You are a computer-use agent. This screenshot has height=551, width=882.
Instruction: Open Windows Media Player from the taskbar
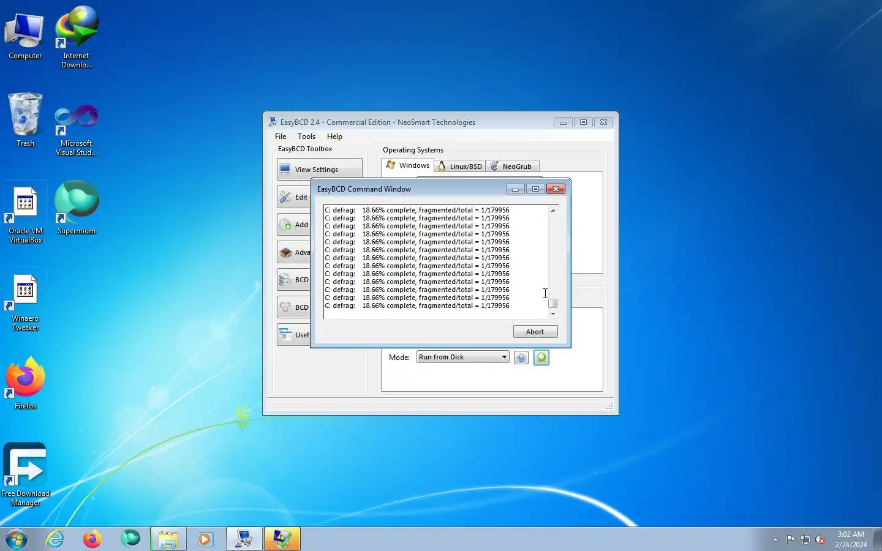(x=205, y=539)
